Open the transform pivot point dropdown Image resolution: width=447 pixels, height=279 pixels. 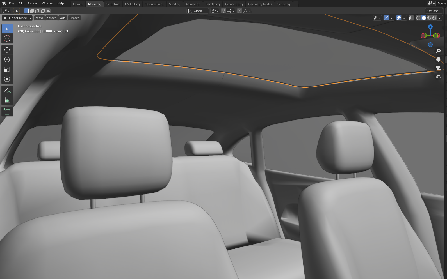pyautogui.click(x=215, y=11)
